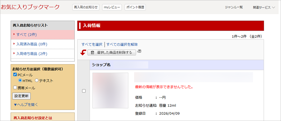
Task: Open the ジャンル一覧 menu
Action: 234,7
